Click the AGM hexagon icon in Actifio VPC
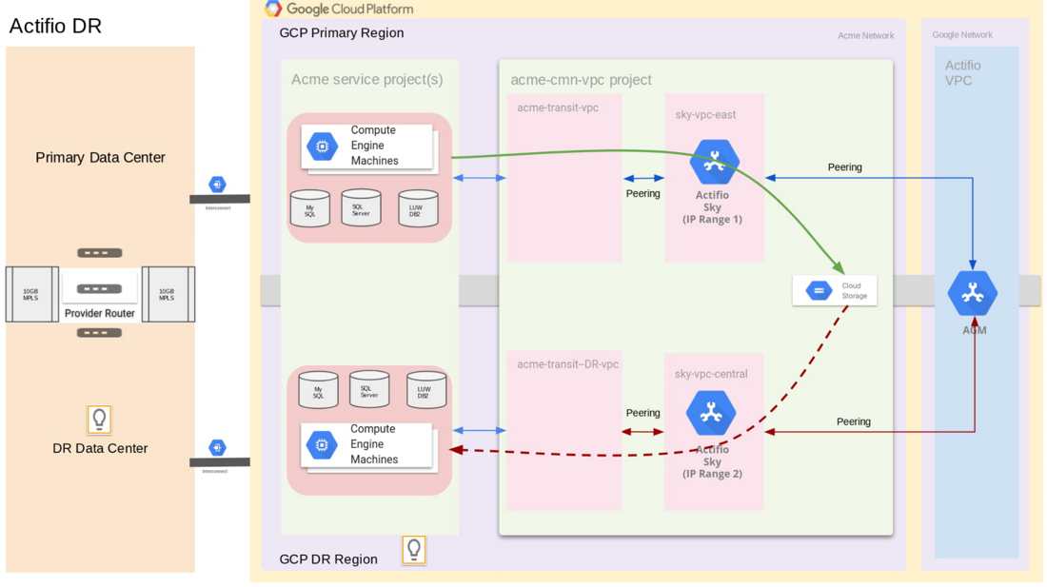Viewport: 1047px width, 587px height. [x=973, y=293]
